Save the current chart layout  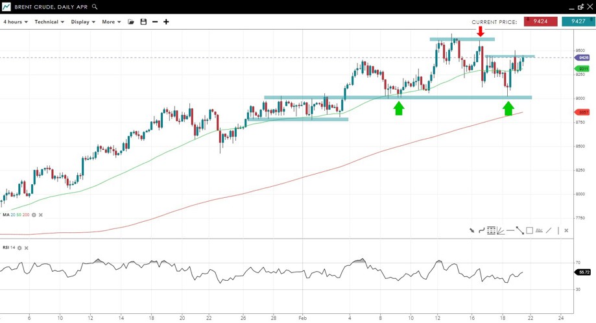click(143, 22)
